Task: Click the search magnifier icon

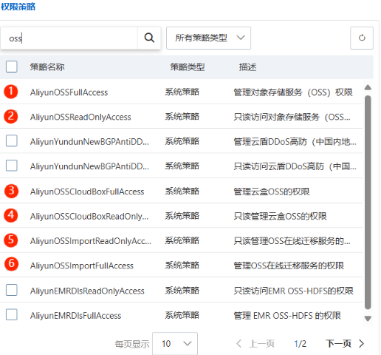Action: tap(149, 38)
